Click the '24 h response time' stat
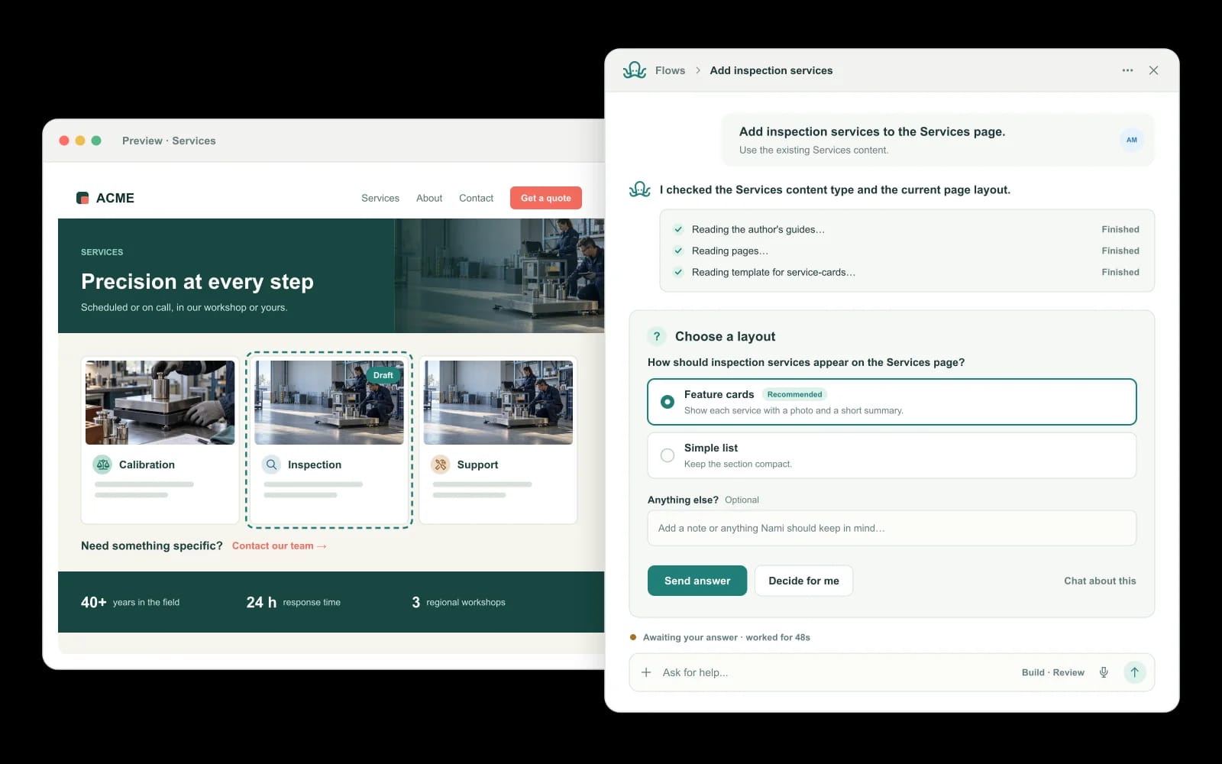The image size is (1222, 764). pos(293,602)
